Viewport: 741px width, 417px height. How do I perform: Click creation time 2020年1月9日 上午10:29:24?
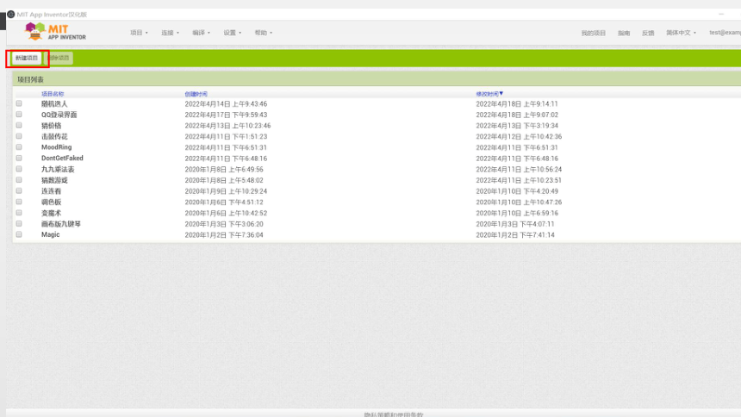click(x=226, y=191)
